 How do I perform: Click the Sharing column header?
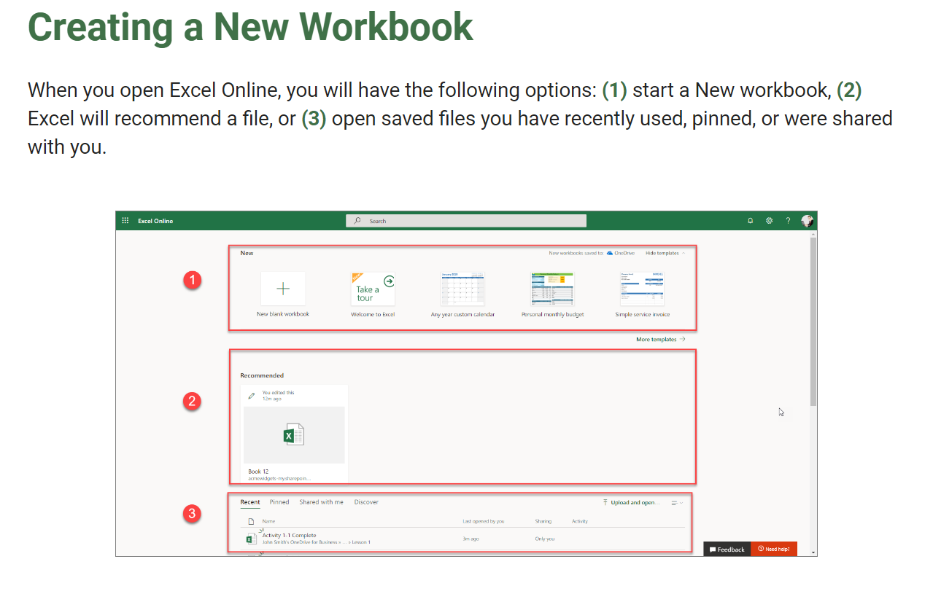coord(543,522)
